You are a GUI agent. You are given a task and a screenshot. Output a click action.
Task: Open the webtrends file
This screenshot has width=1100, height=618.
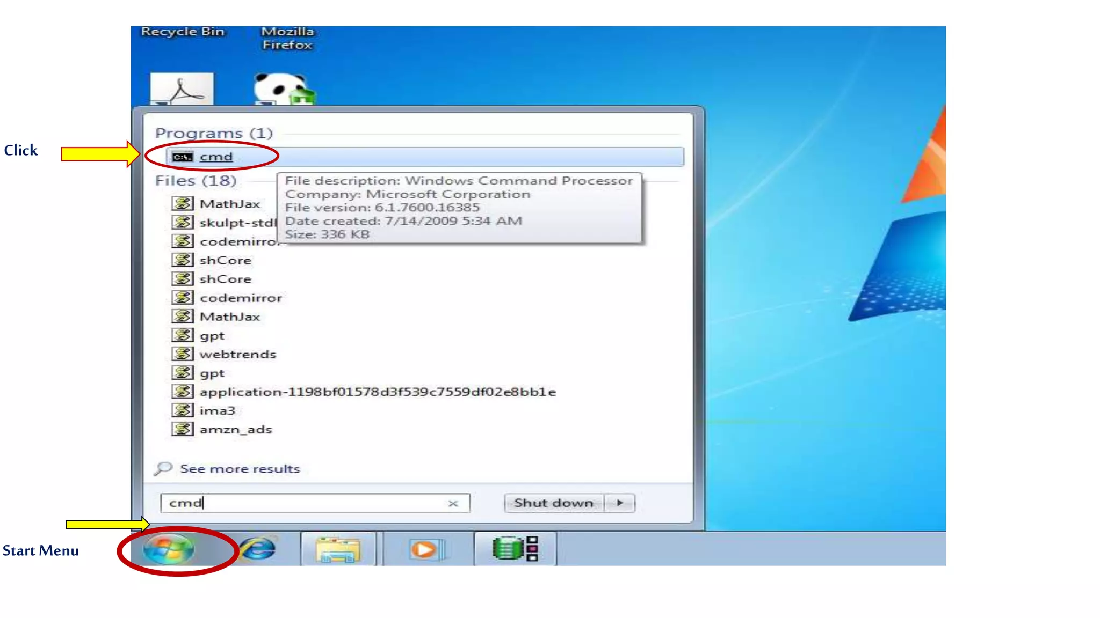(x=238, y=354)
